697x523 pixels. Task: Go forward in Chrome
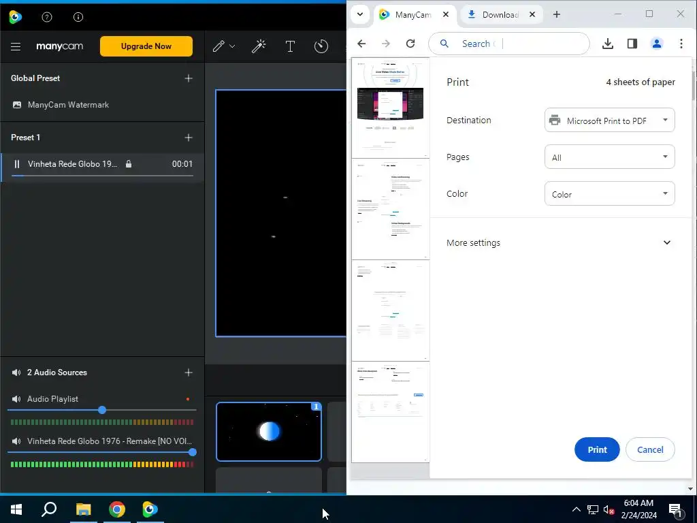[386, 44]
